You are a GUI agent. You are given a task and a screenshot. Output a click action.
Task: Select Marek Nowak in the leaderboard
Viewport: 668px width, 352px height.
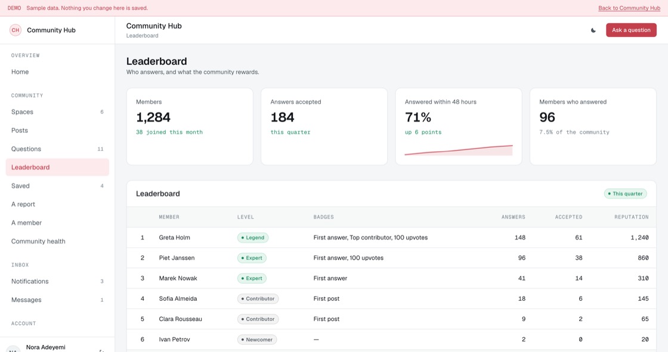point(178,278)
